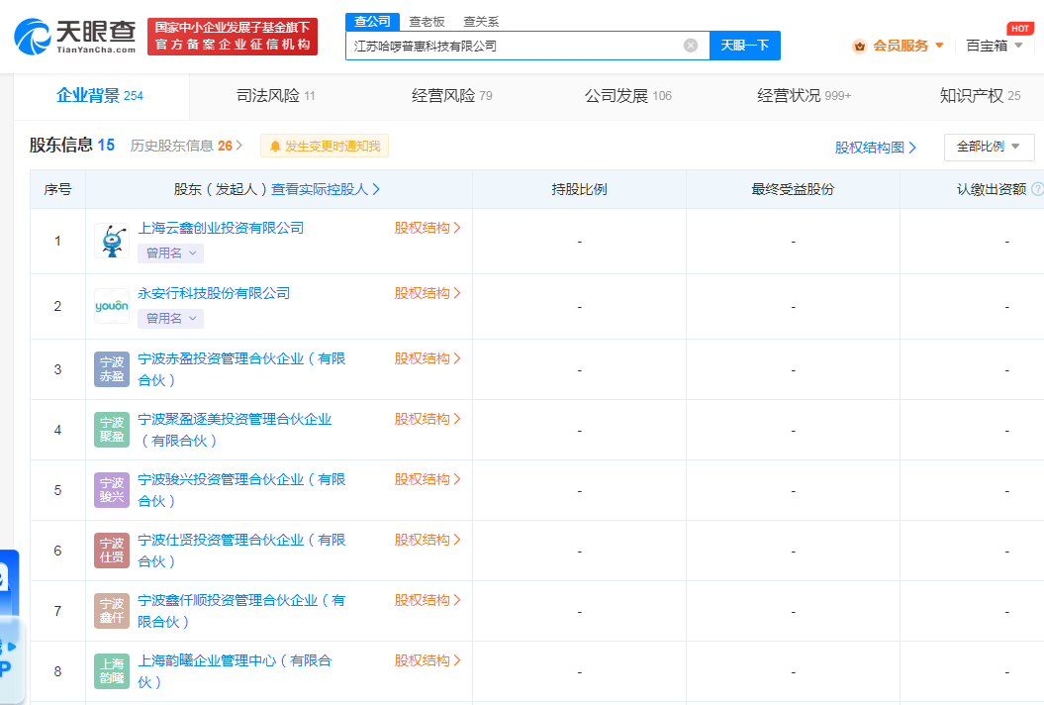Click the help icon beside 认缴出资额
The width and height of the screenshot is (1044, 705).
[1037, 189]
